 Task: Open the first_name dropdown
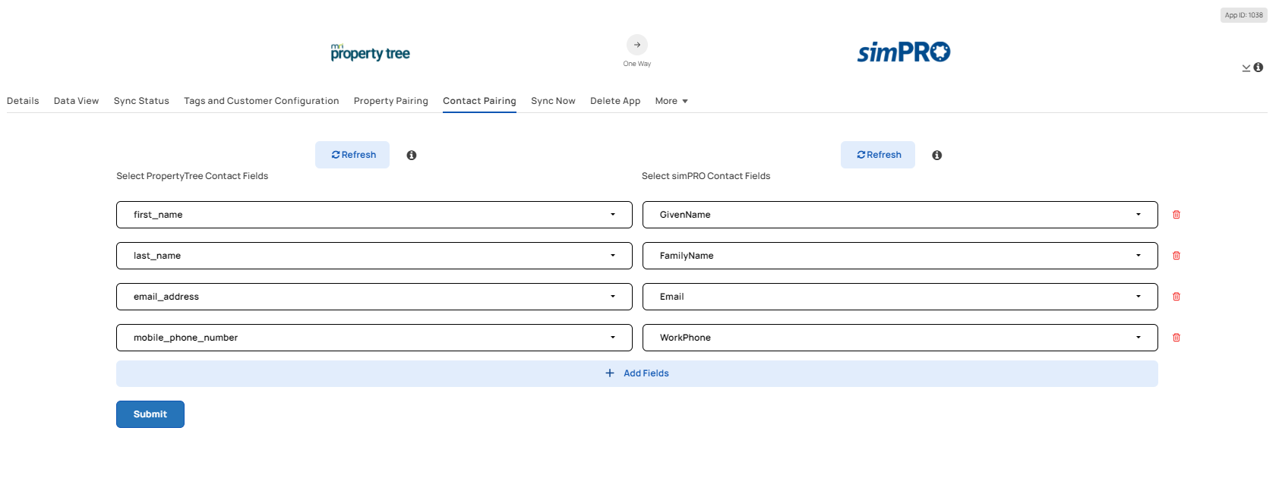[x=374, y=215]
